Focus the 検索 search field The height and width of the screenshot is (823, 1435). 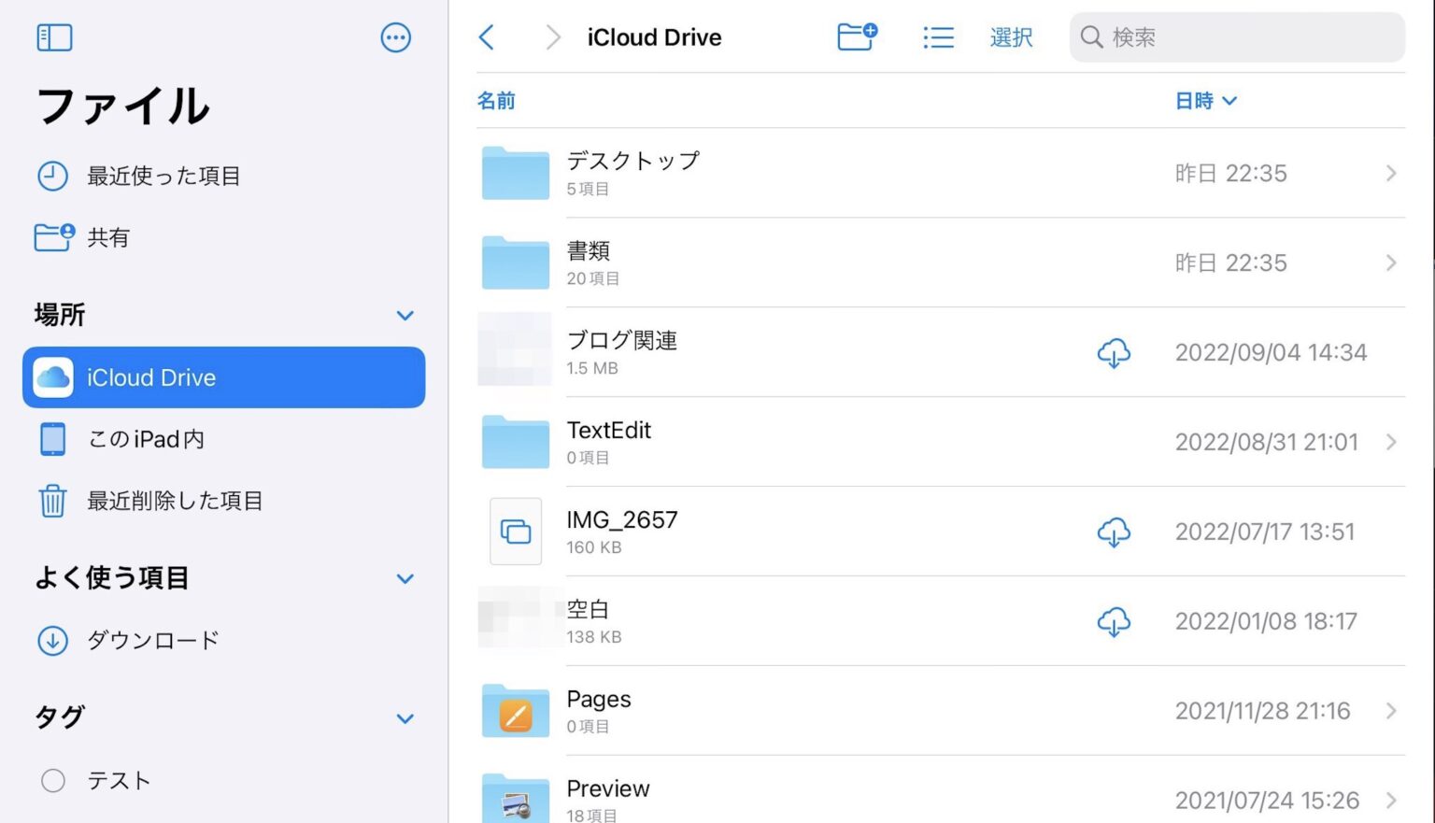pyautogui.click(x=1237, y=37)
